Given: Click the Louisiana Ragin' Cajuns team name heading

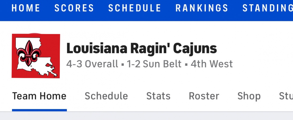Looking at the screenshot, I should pyautogui.click(x=141, y=49).
